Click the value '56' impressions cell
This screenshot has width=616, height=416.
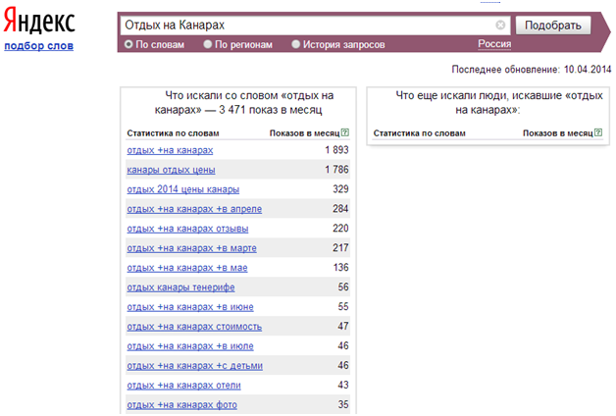[x=343, y=287]
